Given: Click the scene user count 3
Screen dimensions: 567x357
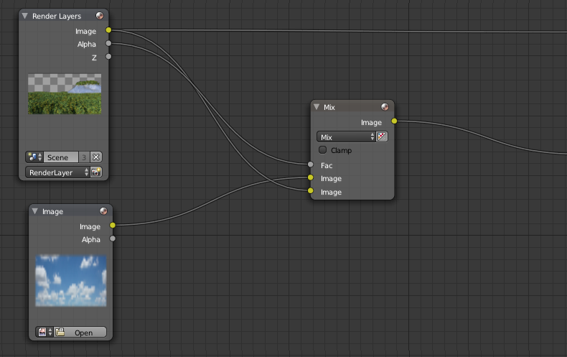Looking at the screenshot, I should [84, 157].
